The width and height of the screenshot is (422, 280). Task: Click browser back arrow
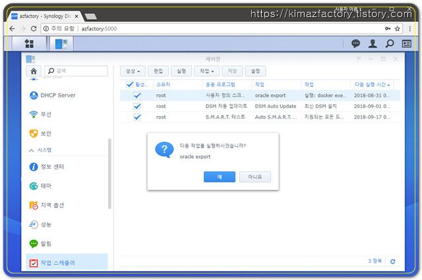[x=12, y=28]
